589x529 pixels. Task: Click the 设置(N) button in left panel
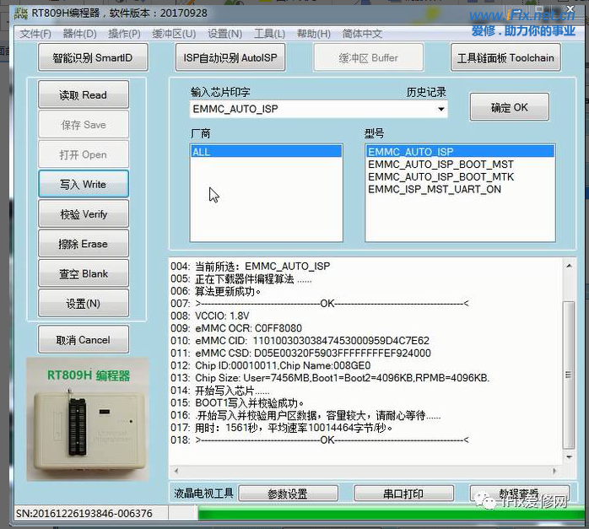[x=84, y=304]
